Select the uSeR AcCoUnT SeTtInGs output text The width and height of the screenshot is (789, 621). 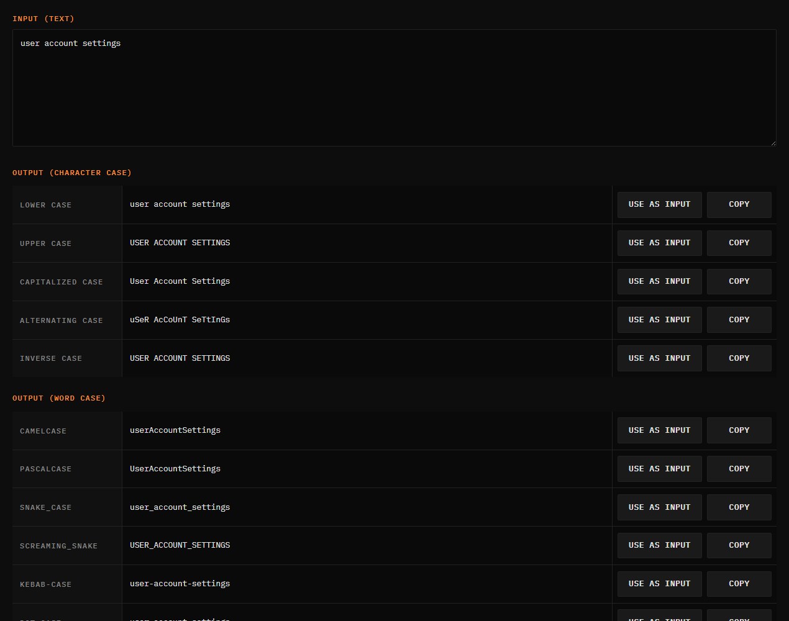pos(180,320)
